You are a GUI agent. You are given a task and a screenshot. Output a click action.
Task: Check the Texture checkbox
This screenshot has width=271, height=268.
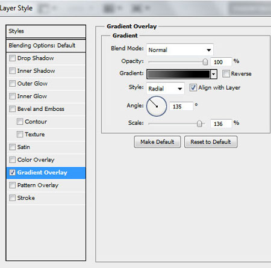(x=20, y=134)
